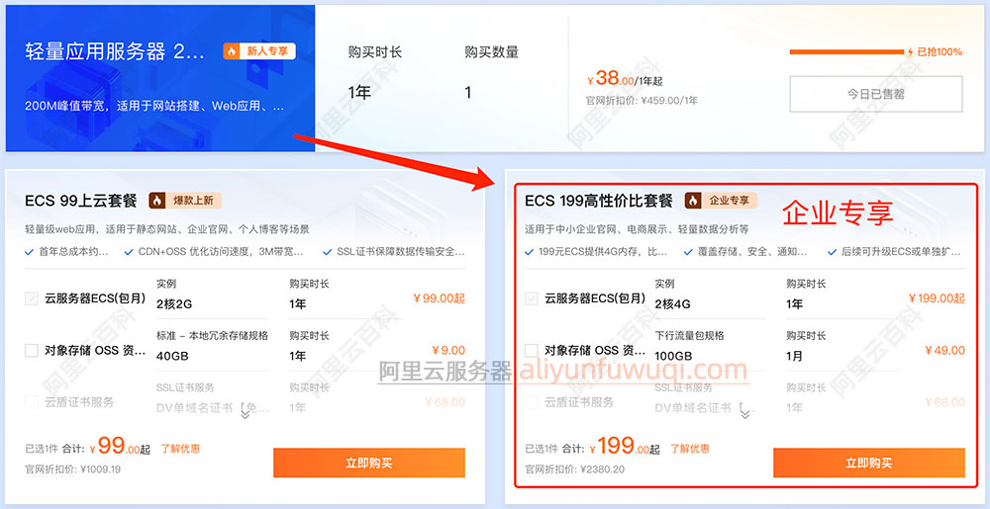Click 官网折扣价: ¥459.00/1年 text
This screenshot has width=990, height=509.
click(643, 100)
